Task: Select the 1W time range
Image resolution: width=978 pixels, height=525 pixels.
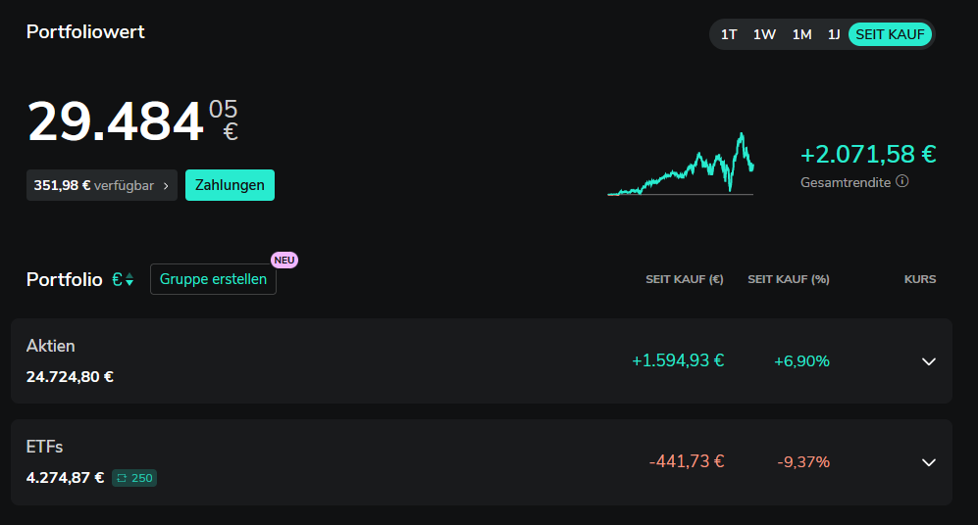Action: [764, 34]
